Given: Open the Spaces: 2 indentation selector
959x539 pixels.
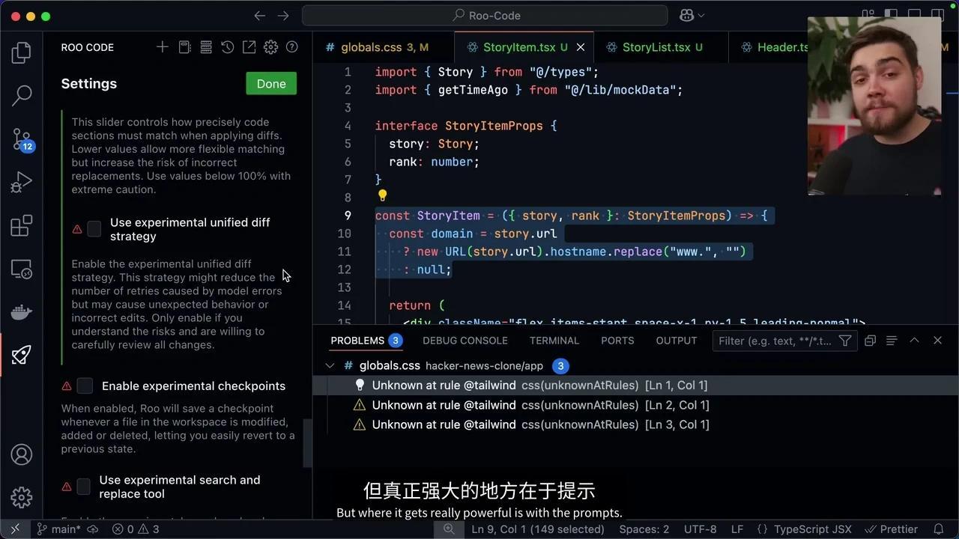Looking at the screenshot, I should coord(644,529).
